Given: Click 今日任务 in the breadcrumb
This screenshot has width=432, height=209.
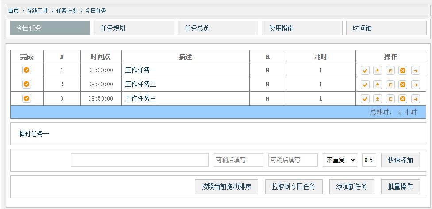Looking at the screenshot, I should (x=96, y=11).
